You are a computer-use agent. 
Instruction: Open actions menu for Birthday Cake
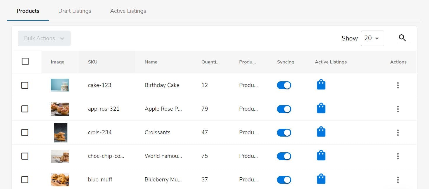398,85
